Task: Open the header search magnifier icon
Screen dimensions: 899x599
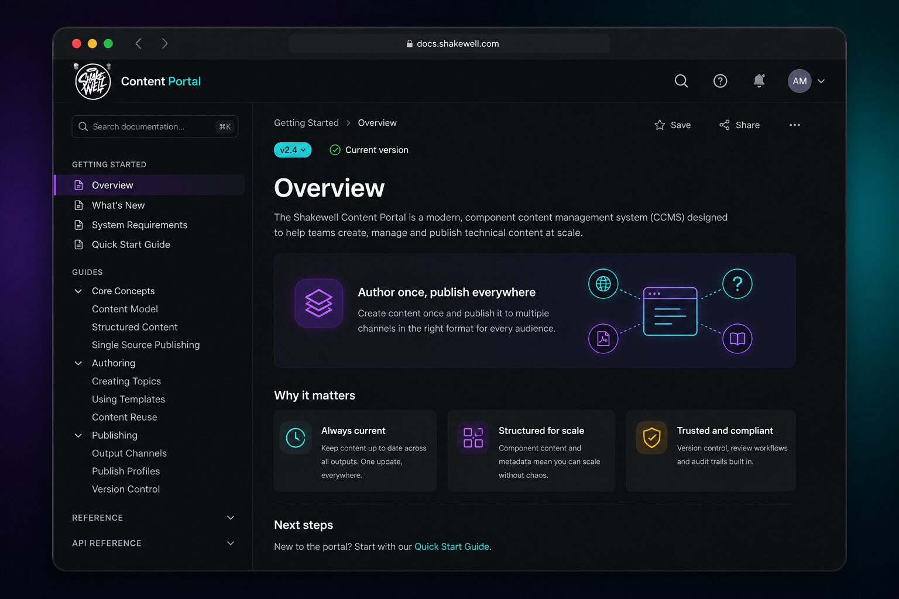Action: [x=681, y=81]
